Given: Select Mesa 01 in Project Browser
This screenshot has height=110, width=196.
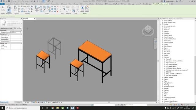Looking at the screenshot, I should [168, 72].
